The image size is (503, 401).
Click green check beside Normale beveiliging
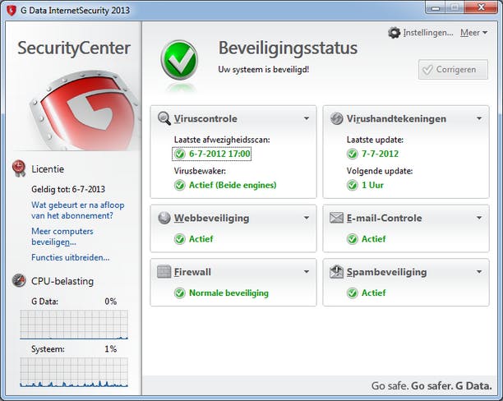coord(180,293)
